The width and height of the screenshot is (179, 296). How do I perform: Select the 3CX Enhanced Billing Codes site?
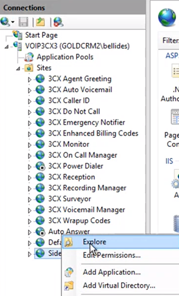tap(93, 133)
